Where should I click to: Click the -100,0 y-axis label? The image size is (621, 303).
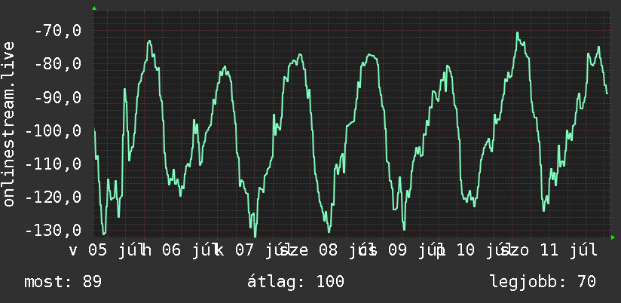[54, 130]
